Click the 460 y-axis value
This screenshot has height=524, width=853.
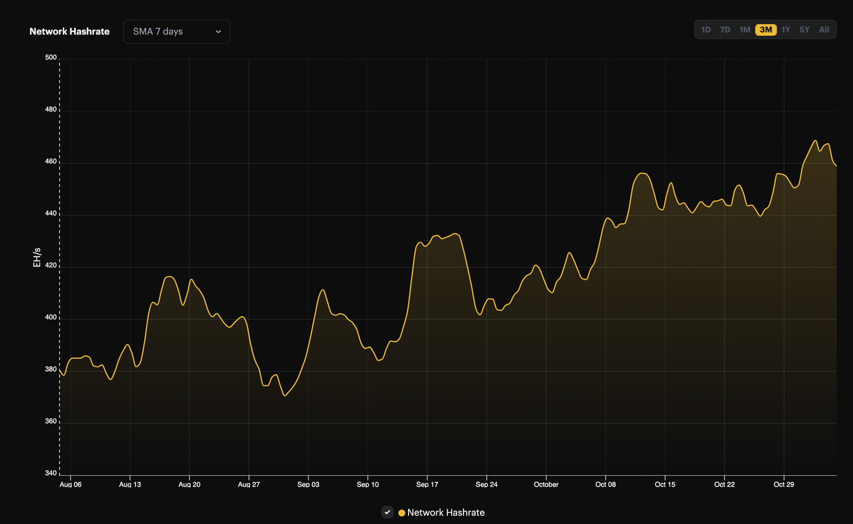(x=51, y=162)
